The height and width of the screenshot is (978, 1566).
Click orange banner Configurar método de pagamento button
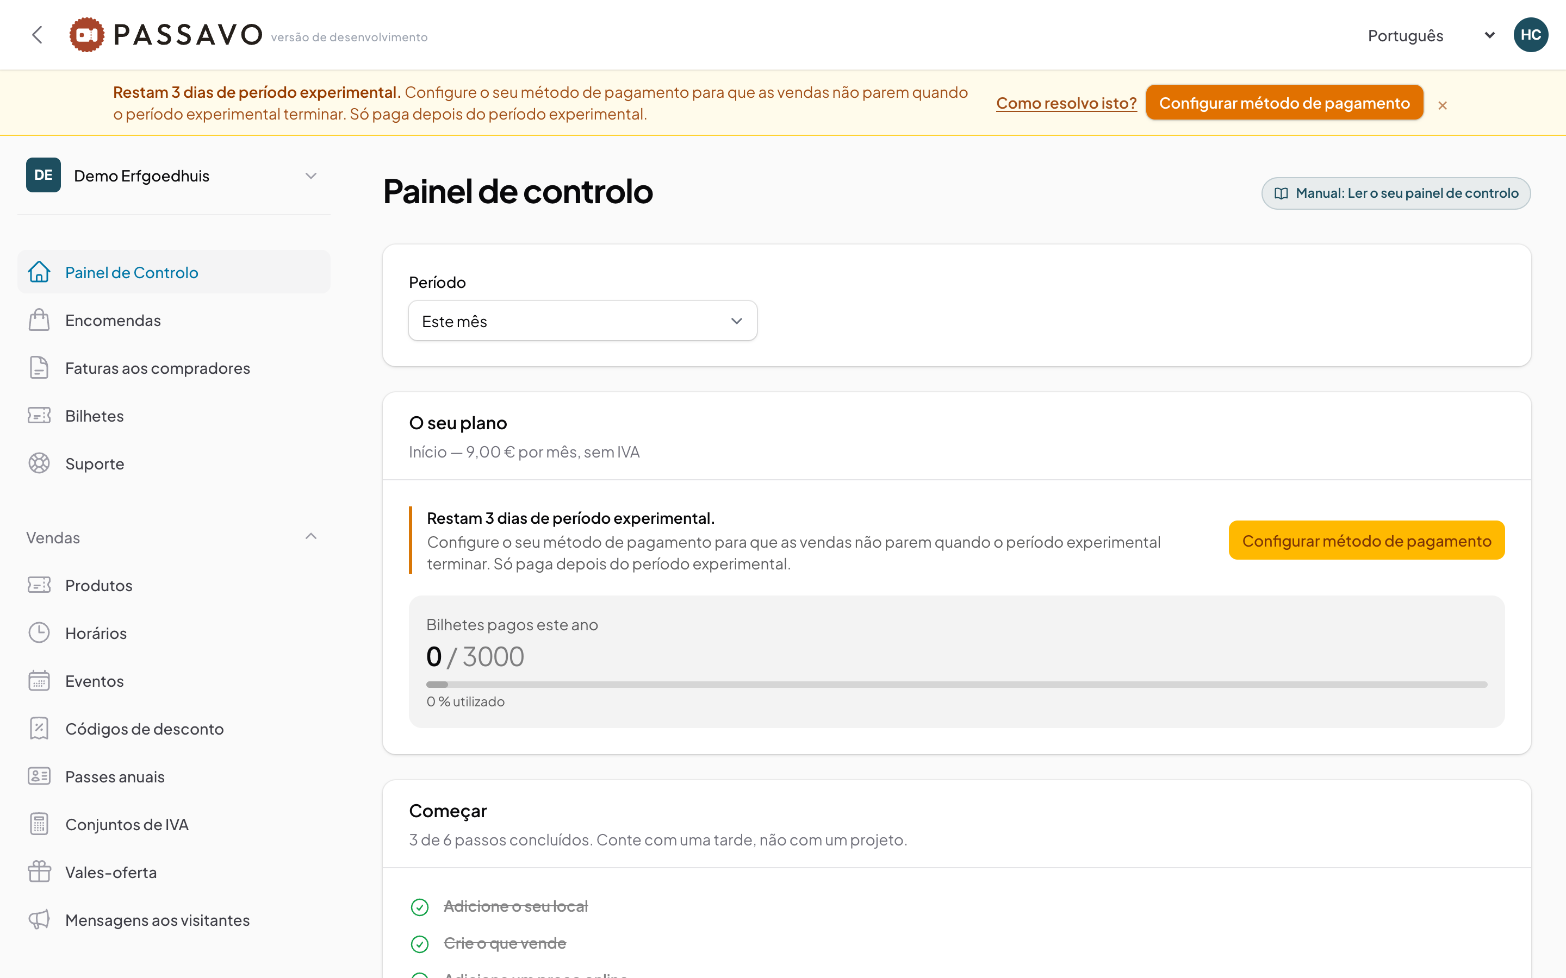[1284, 102]
